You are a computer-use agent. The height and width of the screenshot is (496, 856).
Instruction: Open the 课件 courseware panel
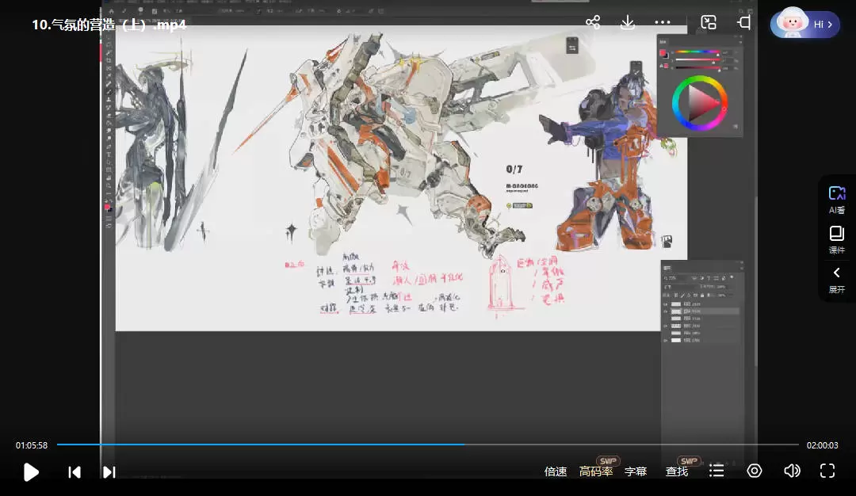836,240
